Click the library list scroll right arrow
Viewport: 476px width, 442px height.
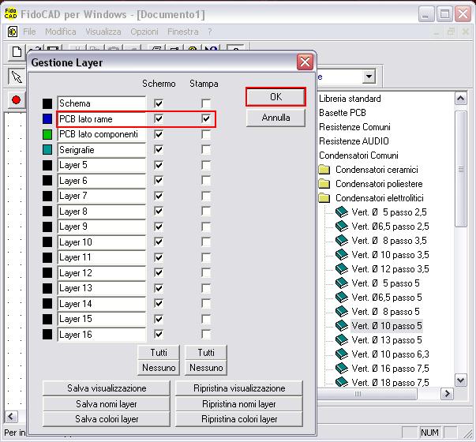point(447,394)
